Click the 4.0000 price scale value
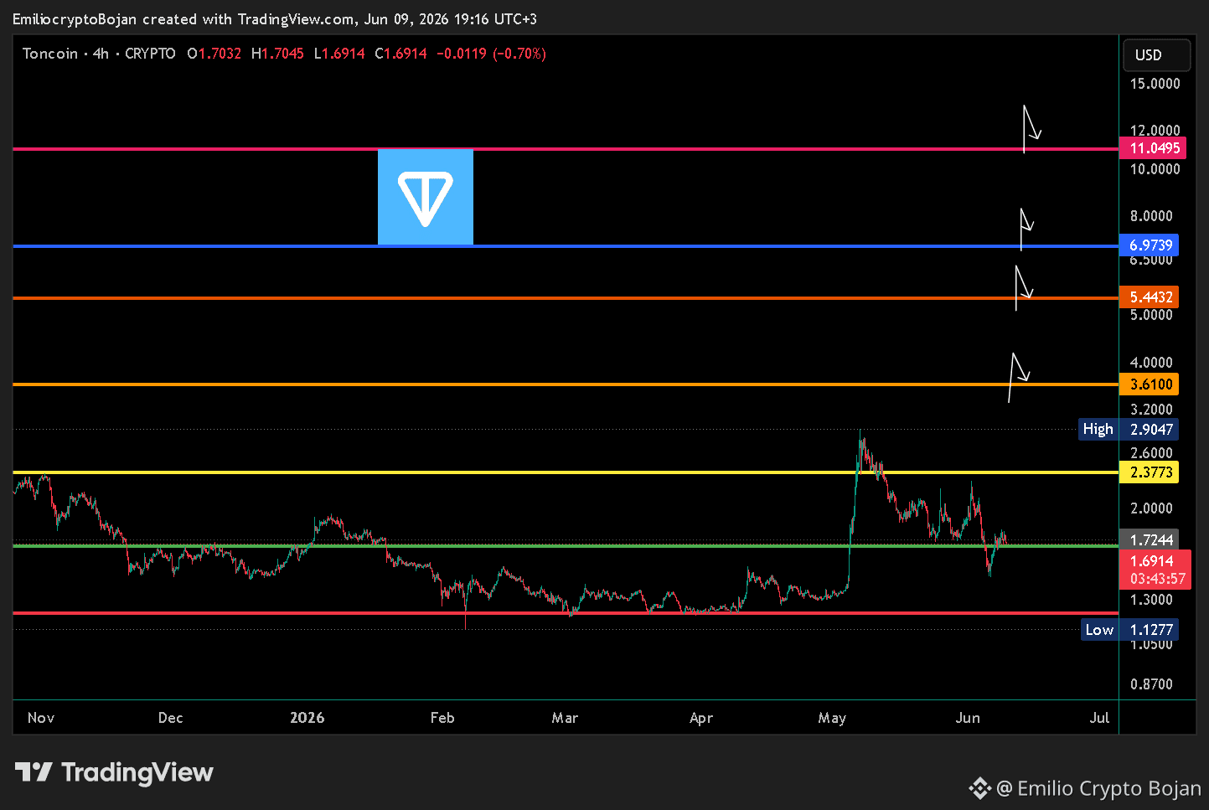1209x810 pixels. coord(1151,363)
